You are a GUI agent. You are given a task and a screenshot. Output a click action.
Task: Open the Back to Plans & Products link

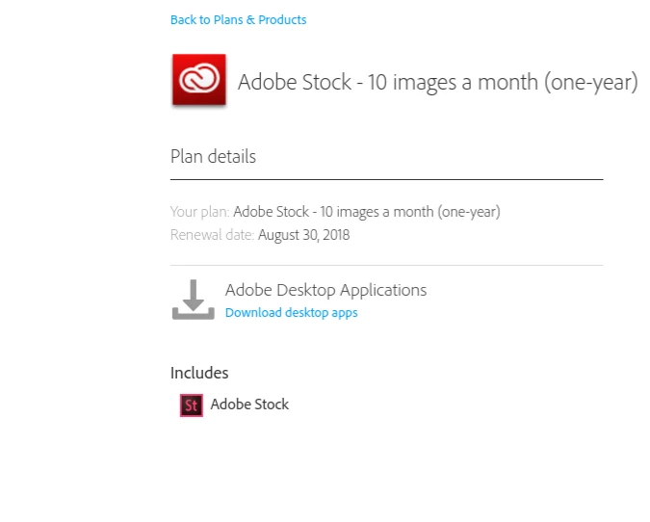coord(238,19)
